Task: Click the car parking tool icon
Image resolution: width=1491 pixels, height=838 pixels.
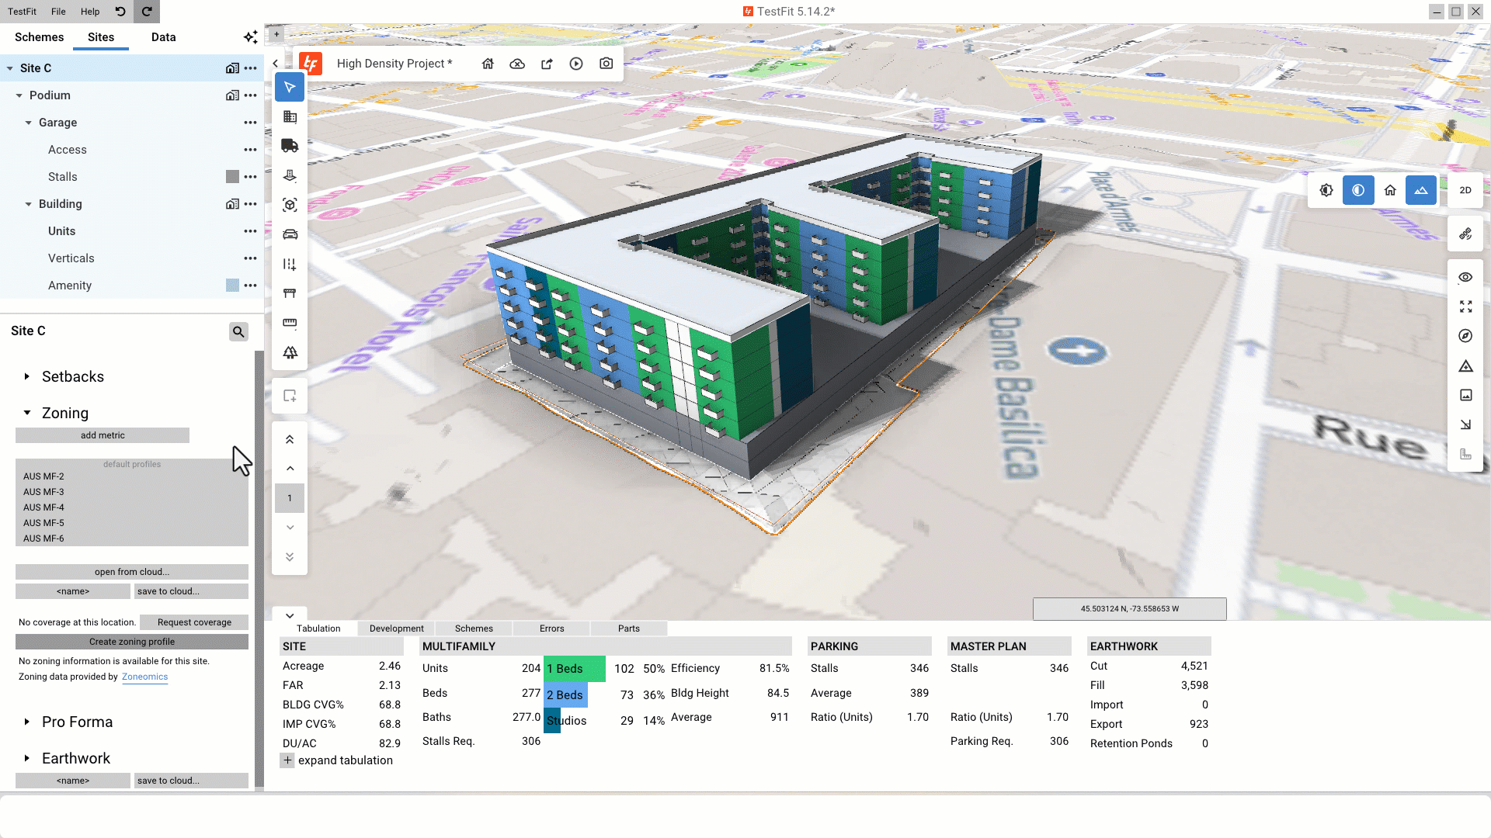Action: pyautogui.click(x=290, y=234)
